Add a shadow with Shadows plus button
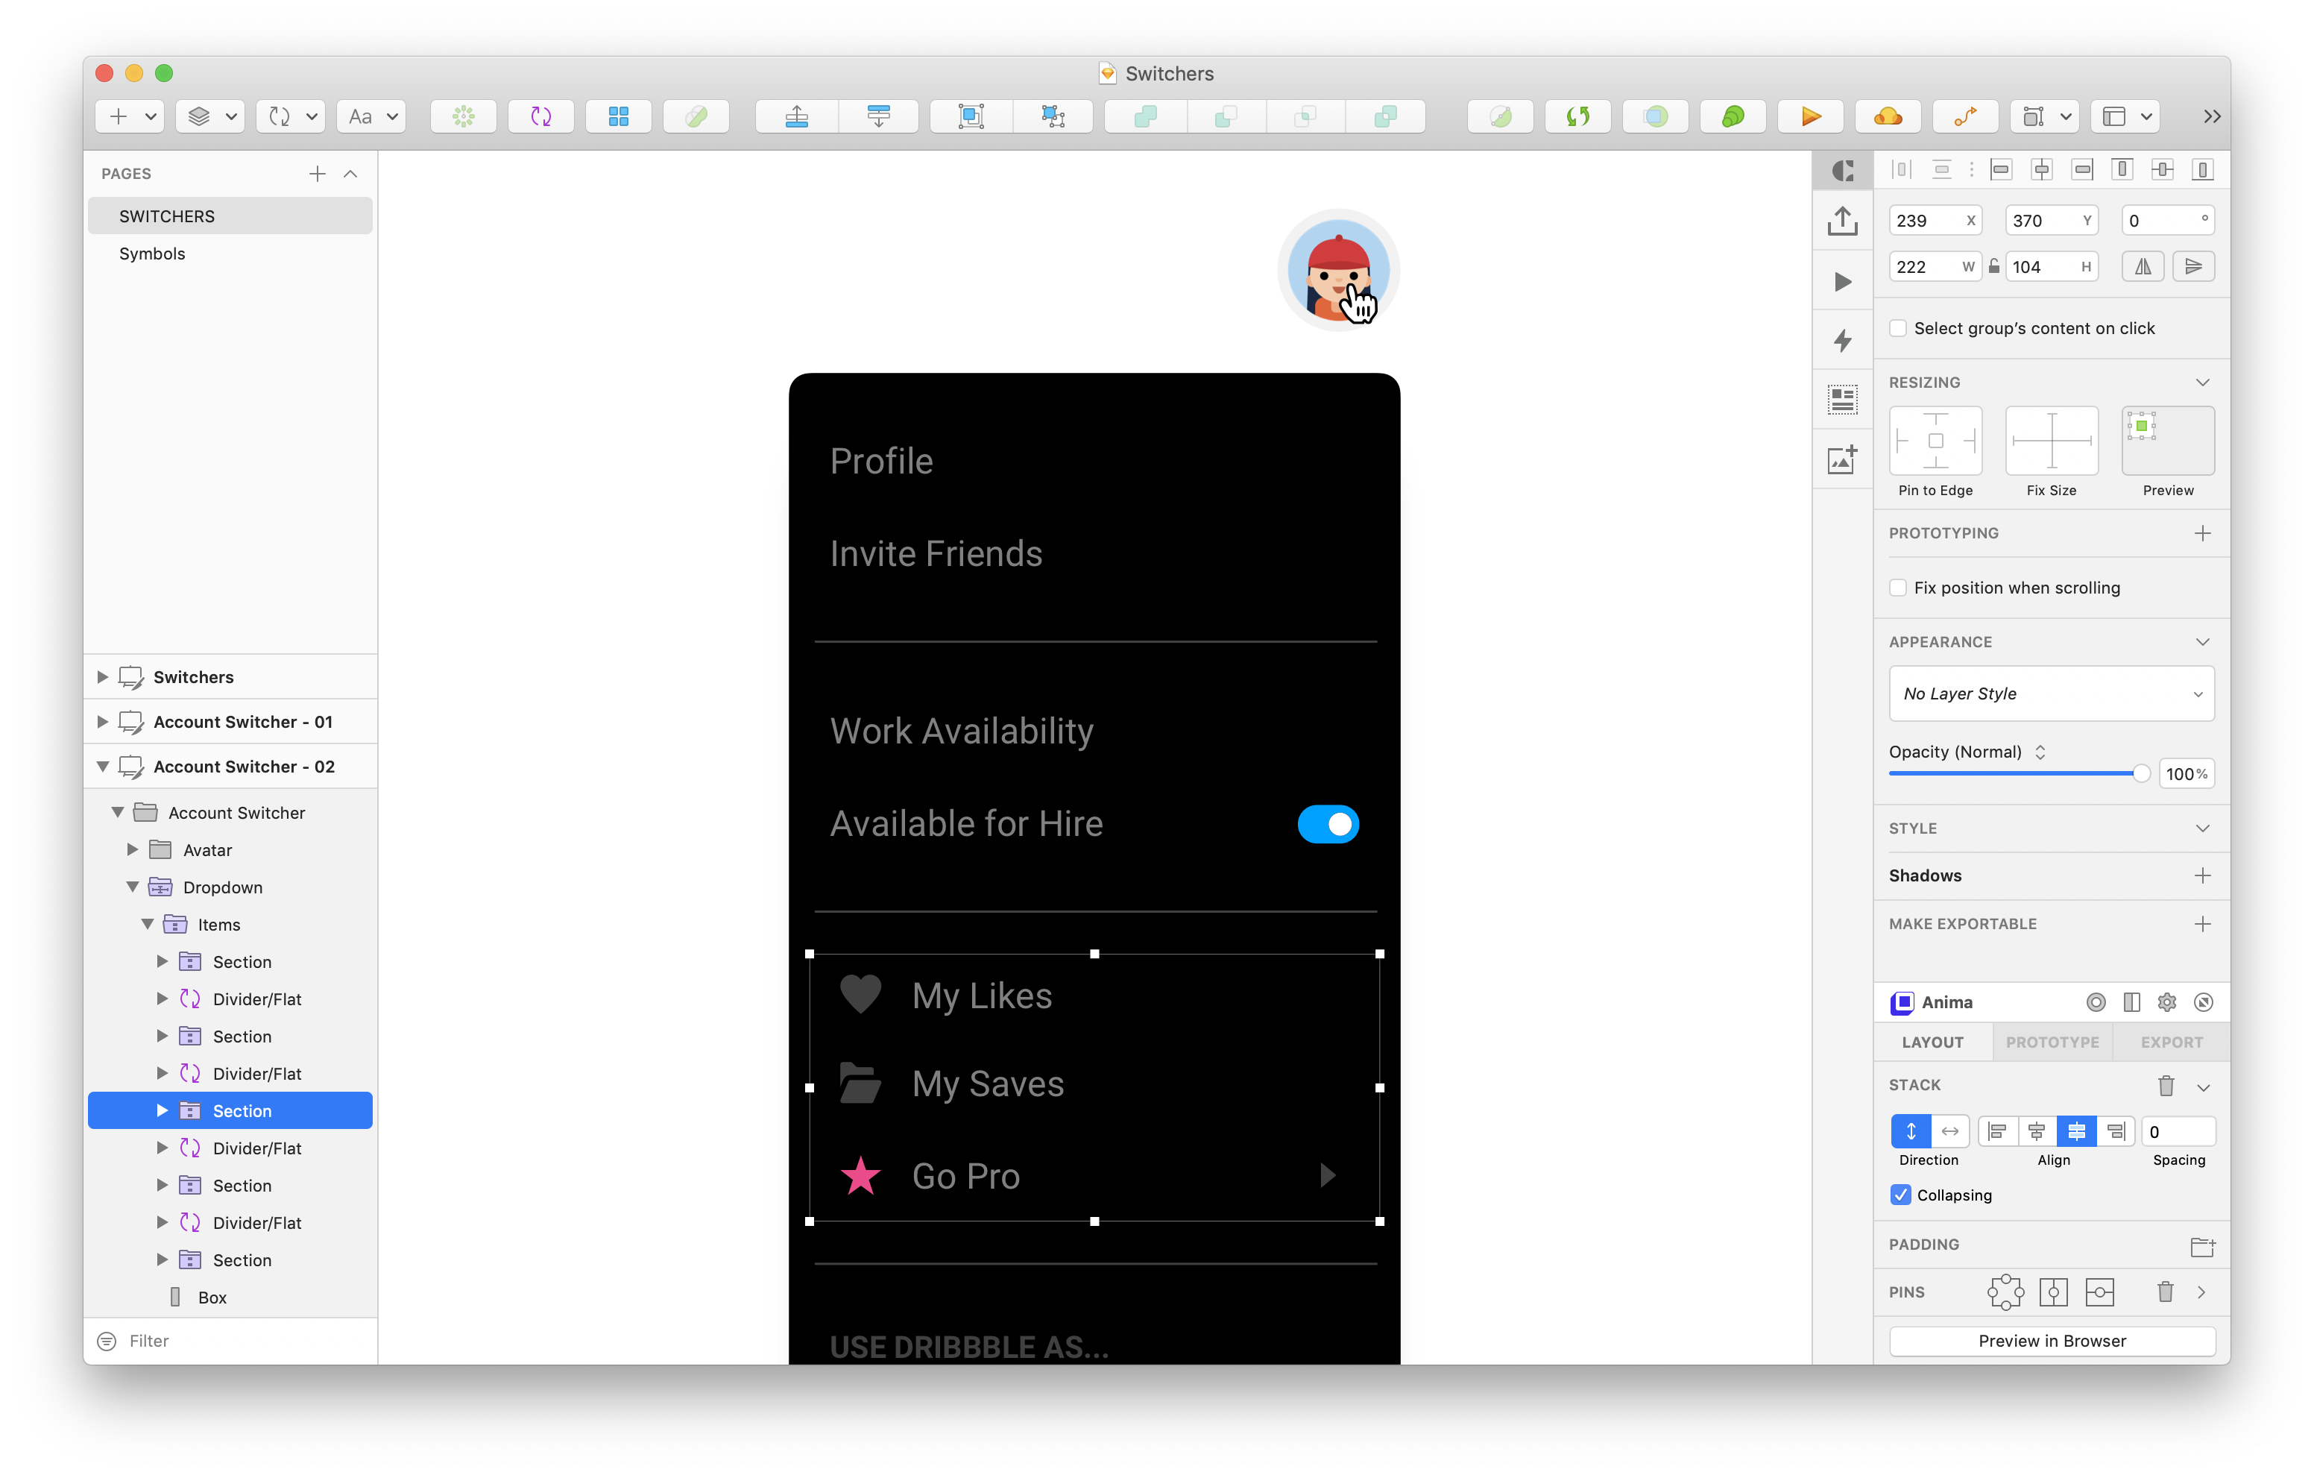 [x=2201, y=875]
